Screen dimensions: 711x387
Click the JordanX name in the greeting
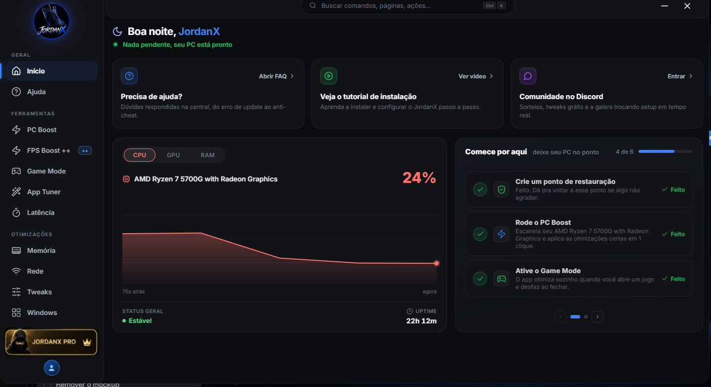tap(199, 32)
